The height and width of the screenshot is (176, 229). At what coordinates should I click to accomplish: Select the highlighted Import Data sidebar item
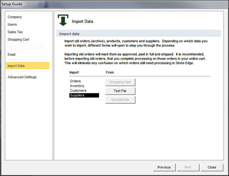[27, 66]
